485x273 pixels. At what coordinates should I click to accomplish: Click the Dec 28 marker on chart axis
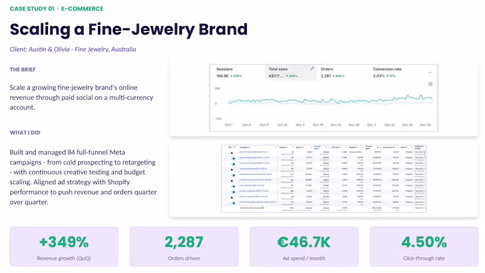click(425, 125)
